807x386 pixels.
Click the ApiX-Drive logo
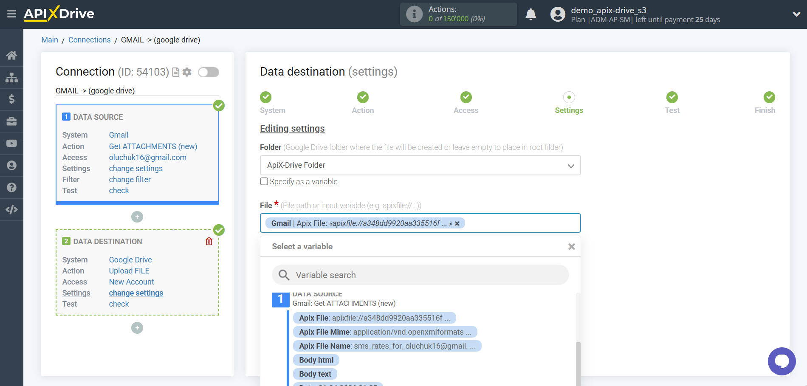(x=59, y=14)
